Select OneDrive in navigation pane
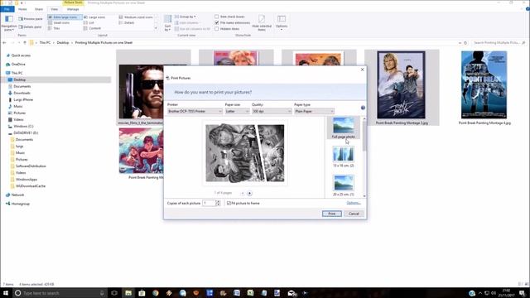Screen dimensions: 530x298 point(18,65)
